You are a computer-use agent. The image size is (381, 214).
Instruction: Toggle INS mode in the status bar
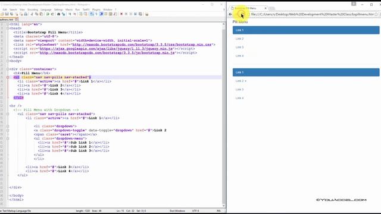tap(218, 211)
